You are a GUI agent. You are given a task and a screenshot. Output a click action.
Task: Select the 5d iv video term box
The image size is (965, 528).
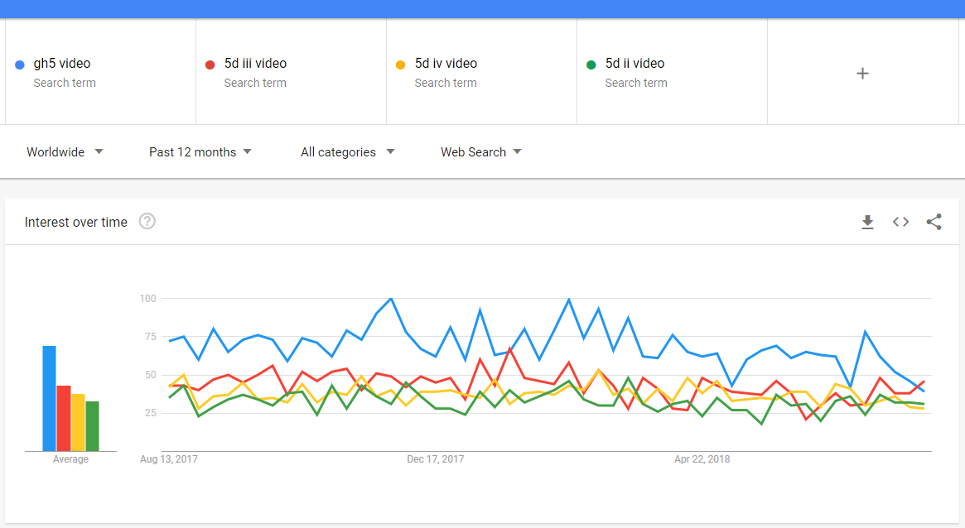click(482, 72)
